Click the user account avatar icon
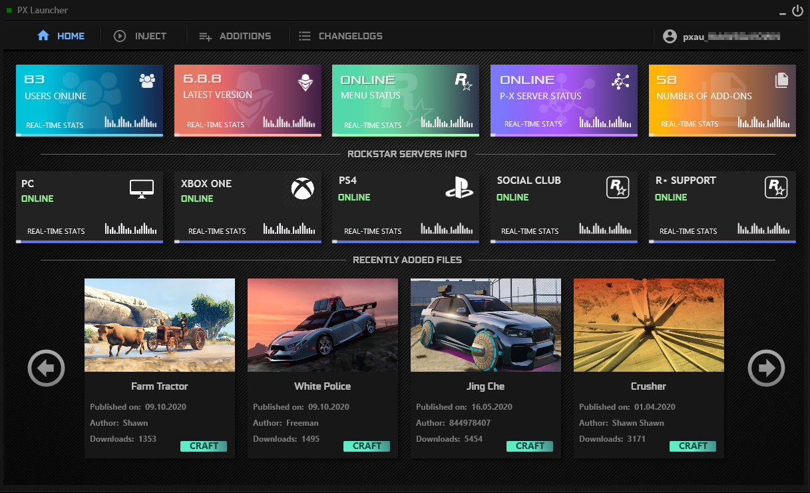810x493 pixels. pos(670,37)
